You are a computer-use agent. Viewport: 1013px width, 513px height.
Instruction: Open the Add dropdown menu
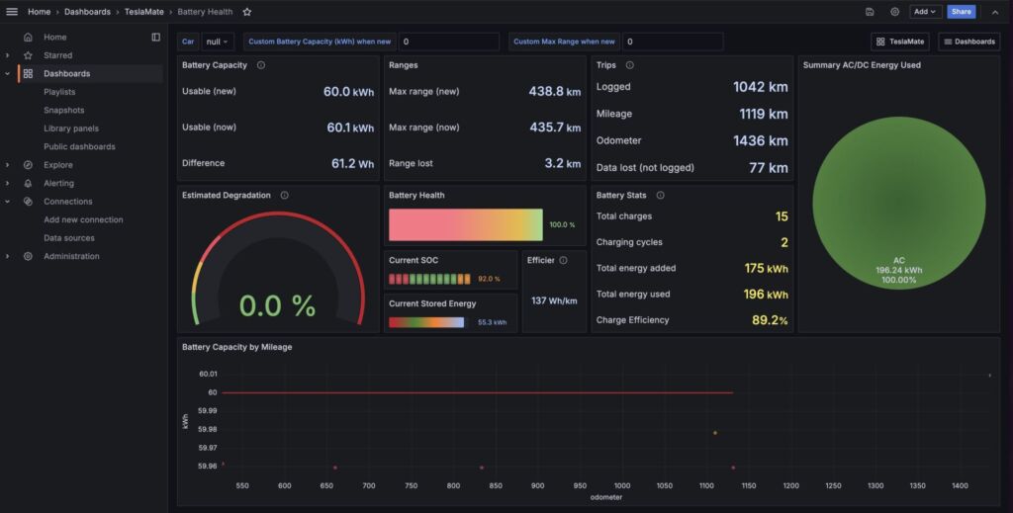point(925,12)
